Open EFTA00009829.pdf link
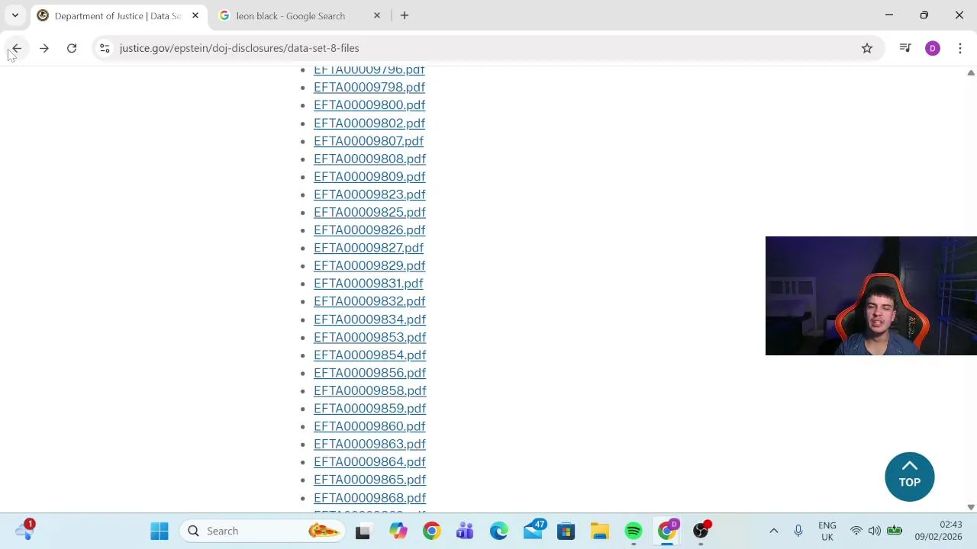The height and width of the screenshot is (549, 977). click(x=369, y=265)
